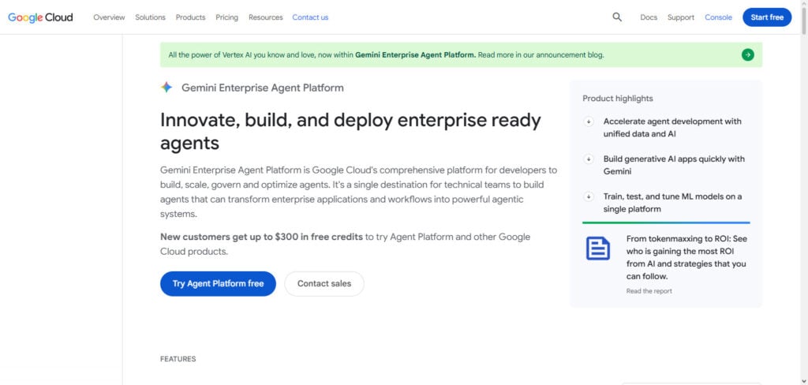Open the Products menu
Viewport: 808px width, 385px height.
click(x=190, y=17)
